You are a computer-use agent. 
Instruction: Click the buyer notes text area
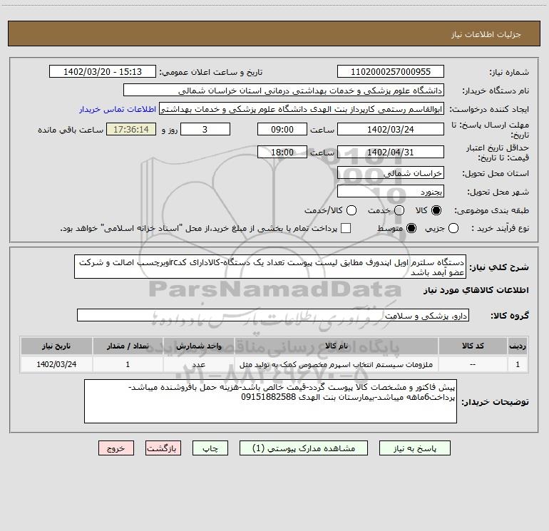(270, 401)
